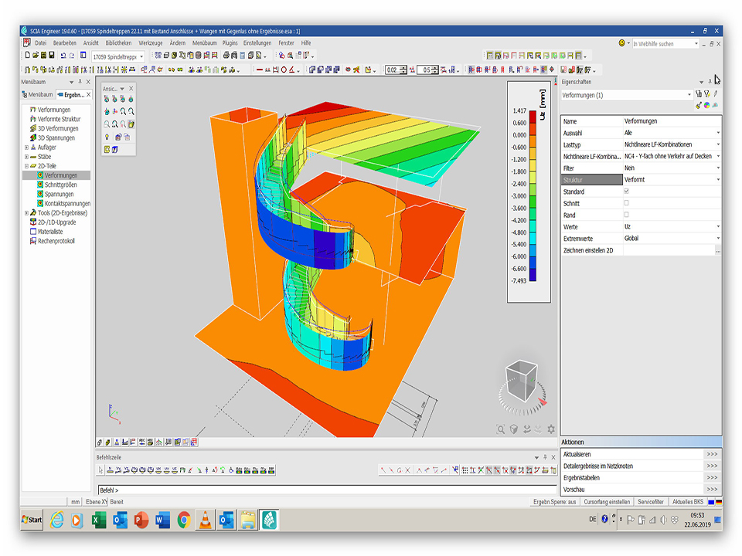
Task: Open Excel from the Windows taskbar
Action: pos(98,520)
